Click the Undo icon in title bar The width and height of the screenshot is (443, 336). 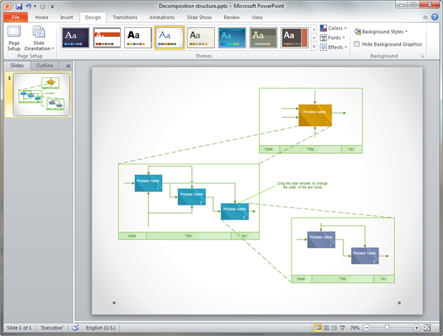[x=28, y=6]
